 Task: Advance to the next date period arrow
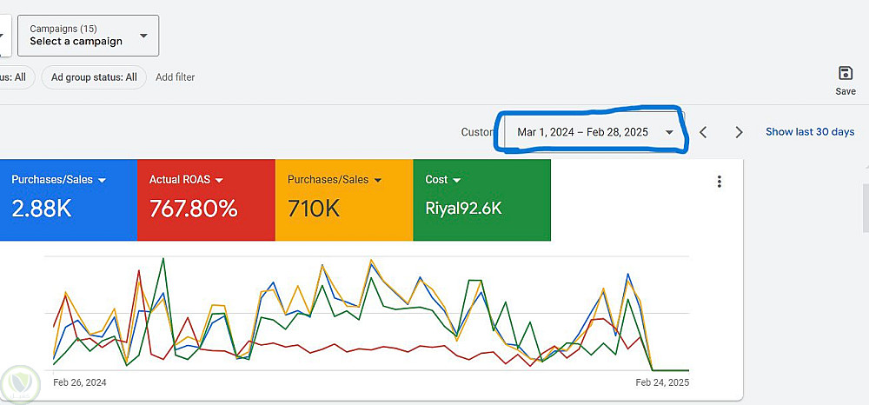(739, 132)
